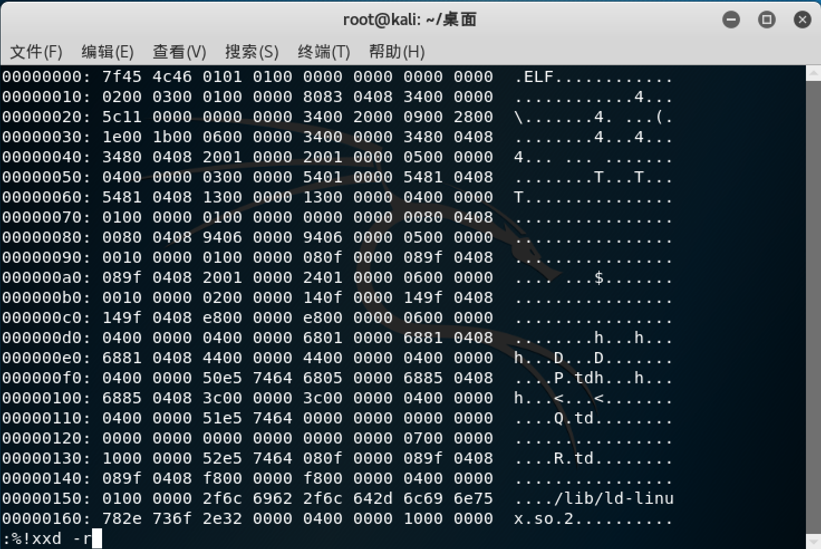
Task: Click hex value 2401
Action: click(323, 277)
